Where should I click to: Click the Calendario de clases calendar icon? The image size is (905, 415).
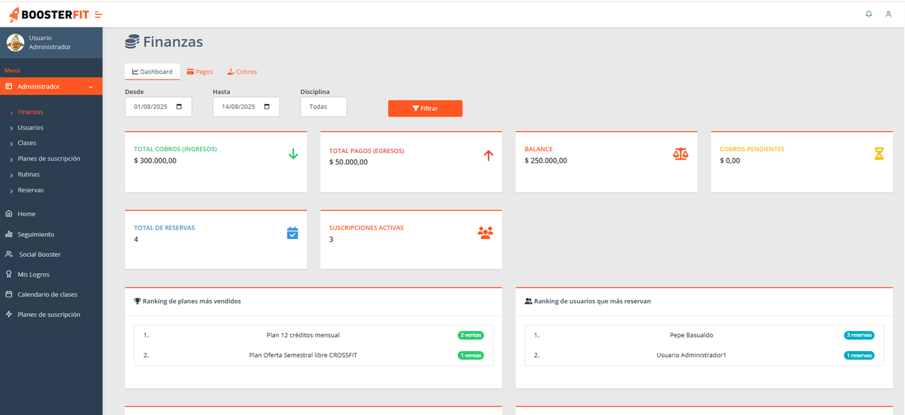tap(9, 294)
